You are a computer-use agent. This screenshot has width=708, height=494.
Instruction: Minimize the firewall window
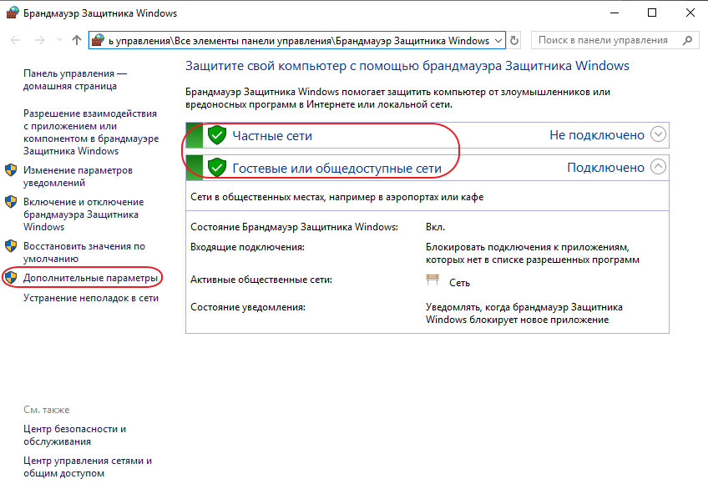614,13
